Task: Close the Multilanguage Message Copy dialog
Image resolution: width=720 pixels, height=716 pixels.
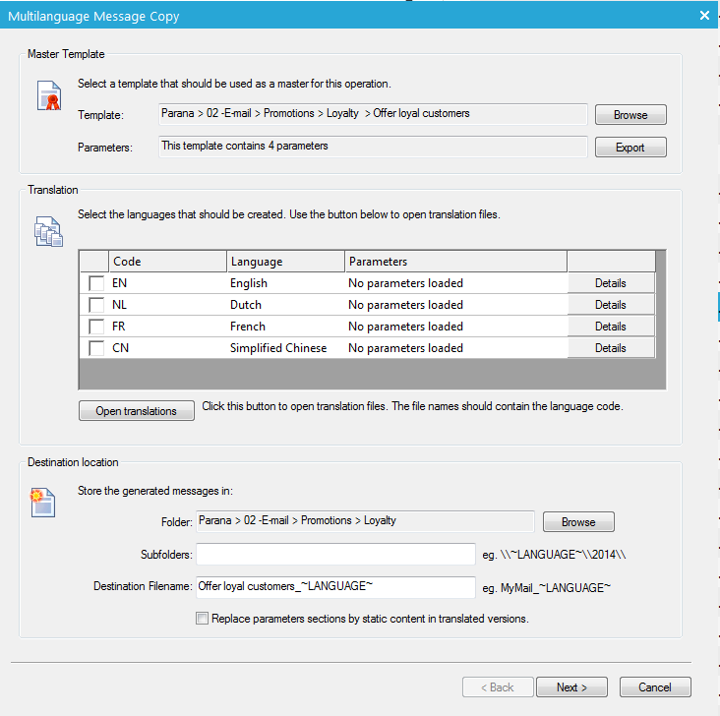Action: [x=703, y=16]
